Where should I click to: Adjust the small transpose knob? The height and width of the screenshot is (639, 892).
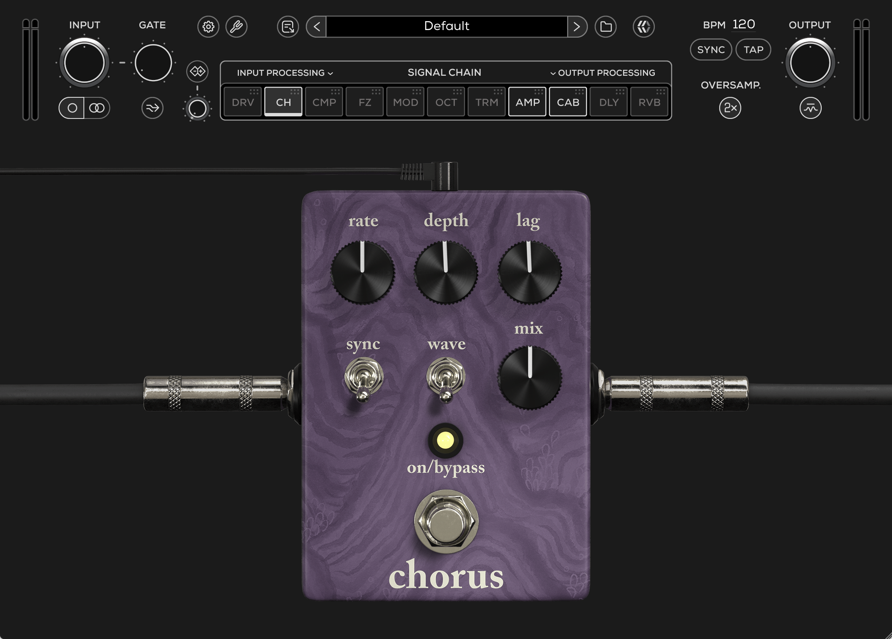pos(197,109)
